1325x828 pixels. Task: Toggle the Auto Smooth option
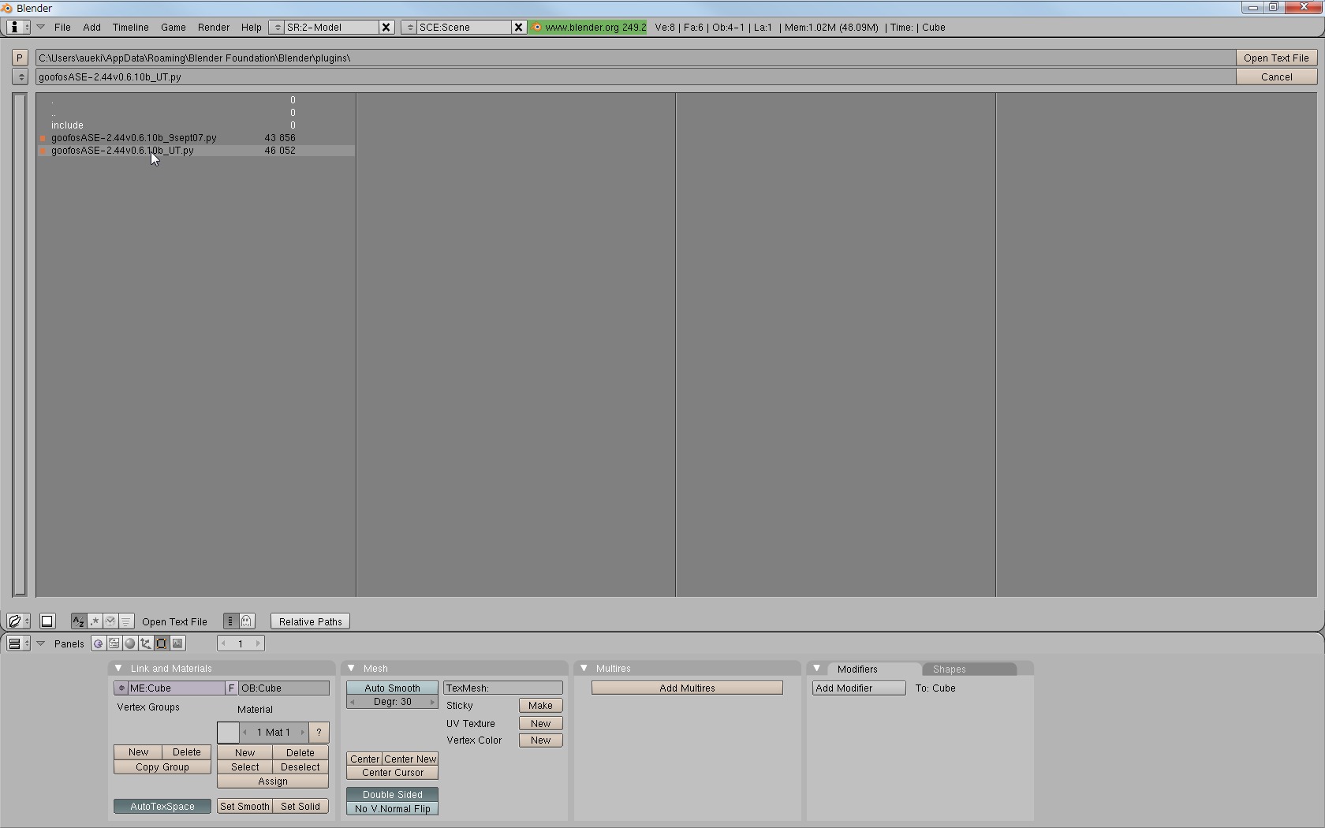[x=392, y=688]
